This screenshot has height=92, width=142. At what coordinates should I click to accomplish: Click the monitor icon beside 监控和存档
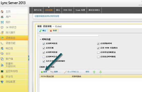click(x=2, y=71)
